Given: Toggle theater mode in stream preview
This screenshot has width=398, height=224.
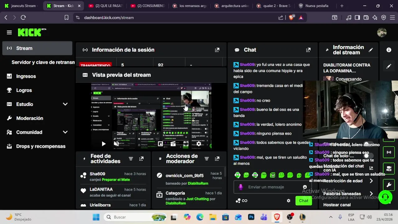Looking at the screenshot, I should [173, 144].
